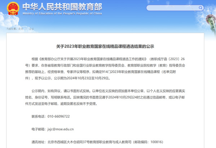This screenshot has width=216, height=148.
Task: Click the 教职成厅函〔2023〕26 document number
Action: coord(168,59)
